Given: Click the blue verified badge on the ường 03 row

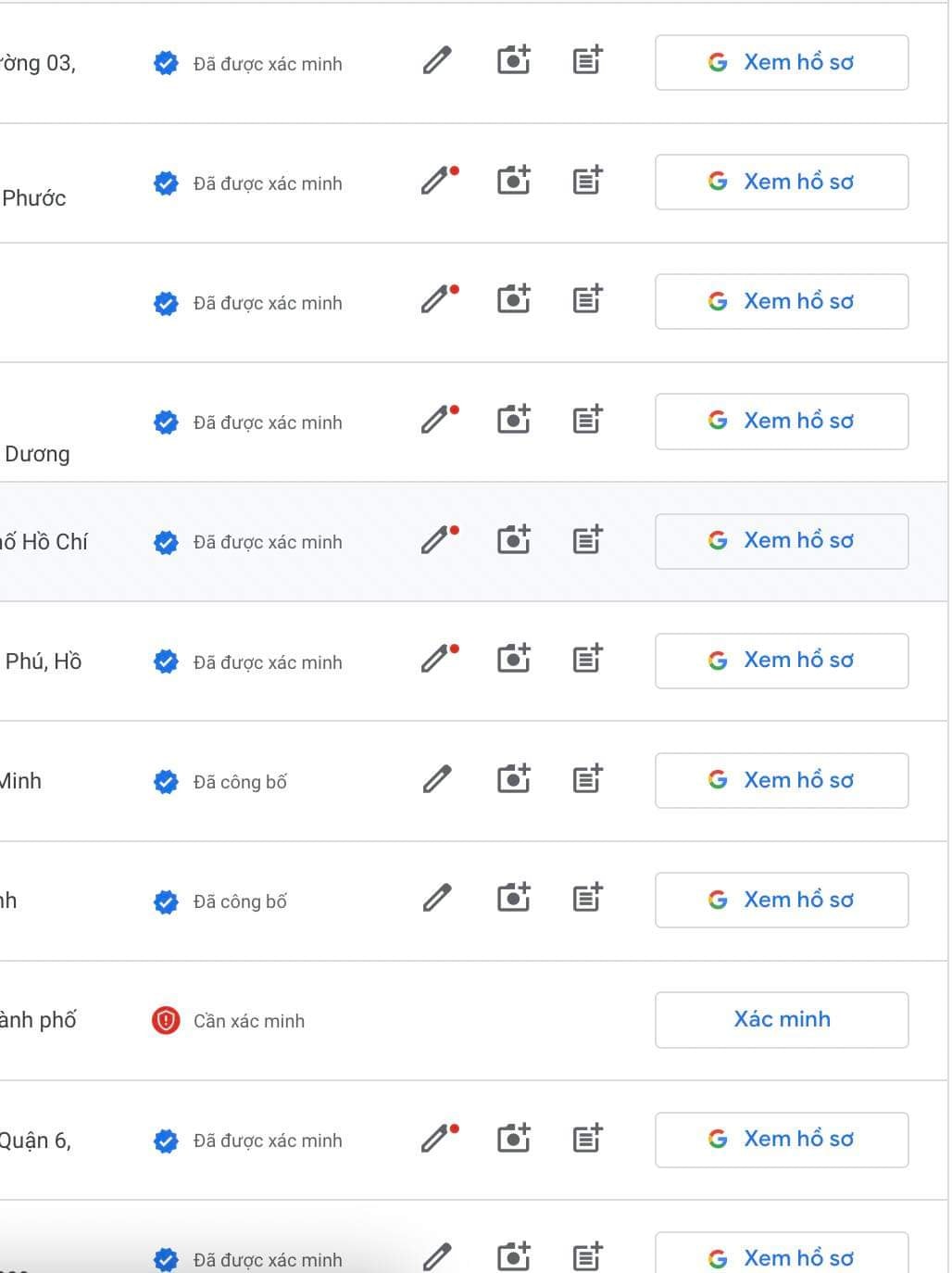Looking at the screenshot, I should pos(166,63).
